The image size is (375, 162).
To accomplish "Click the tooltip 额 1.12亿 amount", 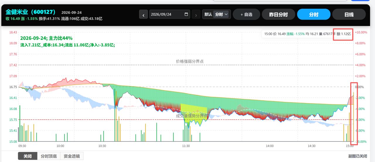I will click(344, 34).
